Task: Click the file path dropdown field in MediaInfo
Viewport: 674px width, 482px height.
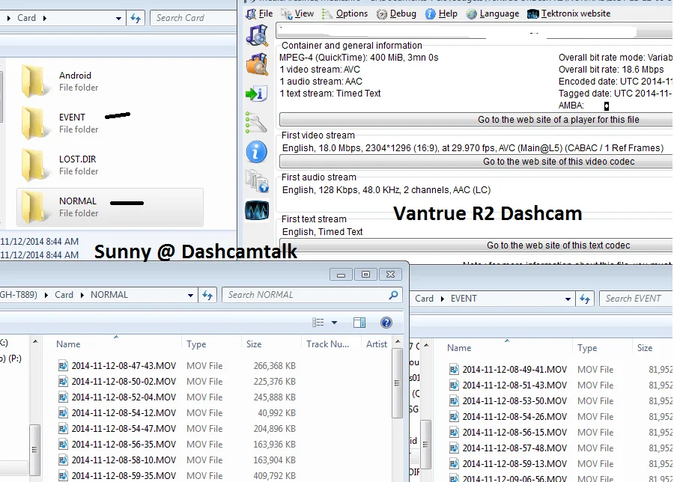Action: pyautogui.click(x=474, y=31)
